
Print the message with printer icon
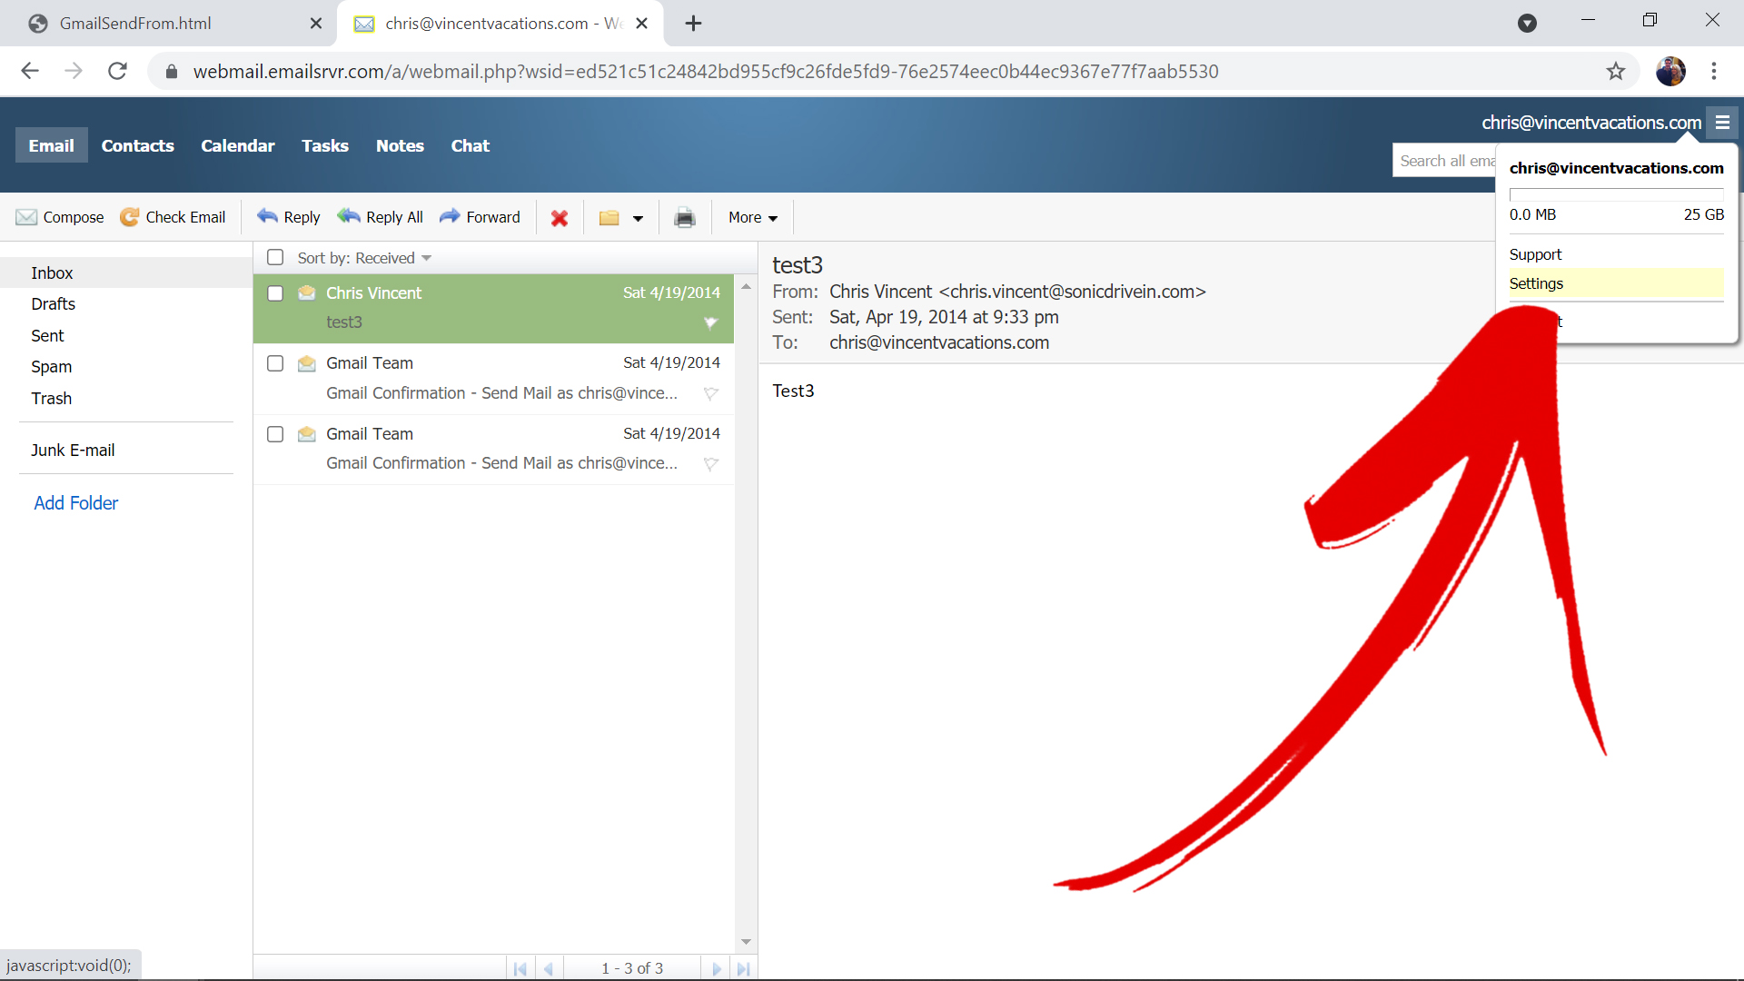point(685,218)
